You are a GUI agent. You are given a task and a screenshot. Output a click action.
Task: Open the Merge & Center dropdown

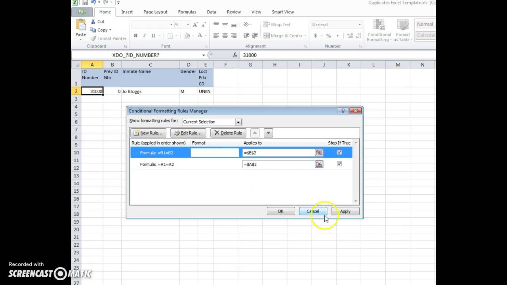(x=305, y=36)
